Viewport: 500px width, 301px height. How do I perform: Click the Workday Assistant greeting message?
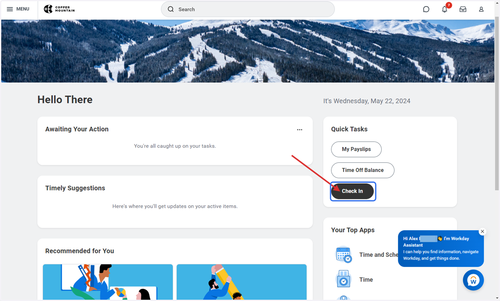point(441,249)
